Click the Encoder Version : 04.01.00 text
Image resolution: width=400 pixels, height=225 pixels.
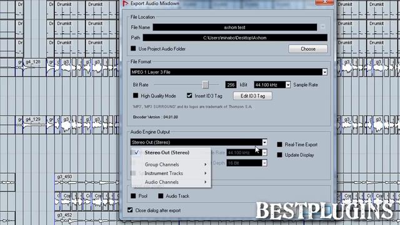pyautogui.click(x=156, y=117)
